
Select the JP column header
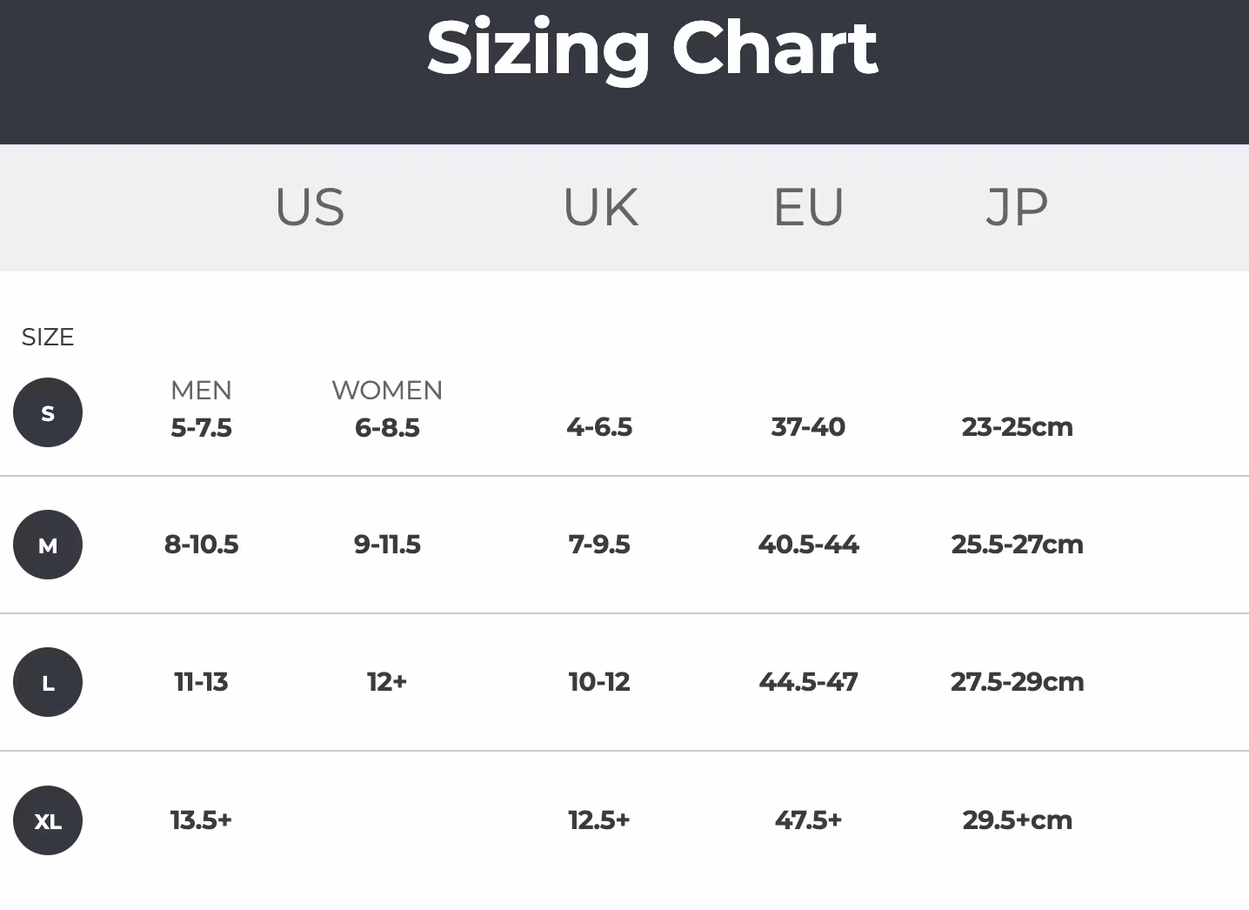pos(1017,207)
